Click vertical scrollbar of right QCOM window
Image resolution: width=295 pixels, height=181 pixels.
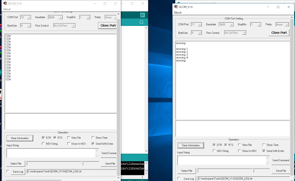tap(292, 98)
